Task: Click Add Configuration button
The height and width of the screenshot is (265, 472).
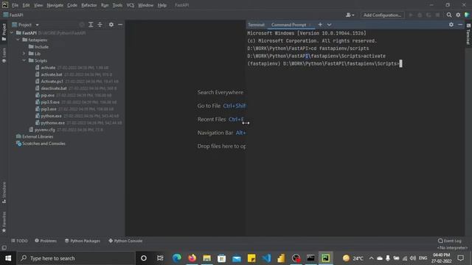Action: tap(382, 15)
